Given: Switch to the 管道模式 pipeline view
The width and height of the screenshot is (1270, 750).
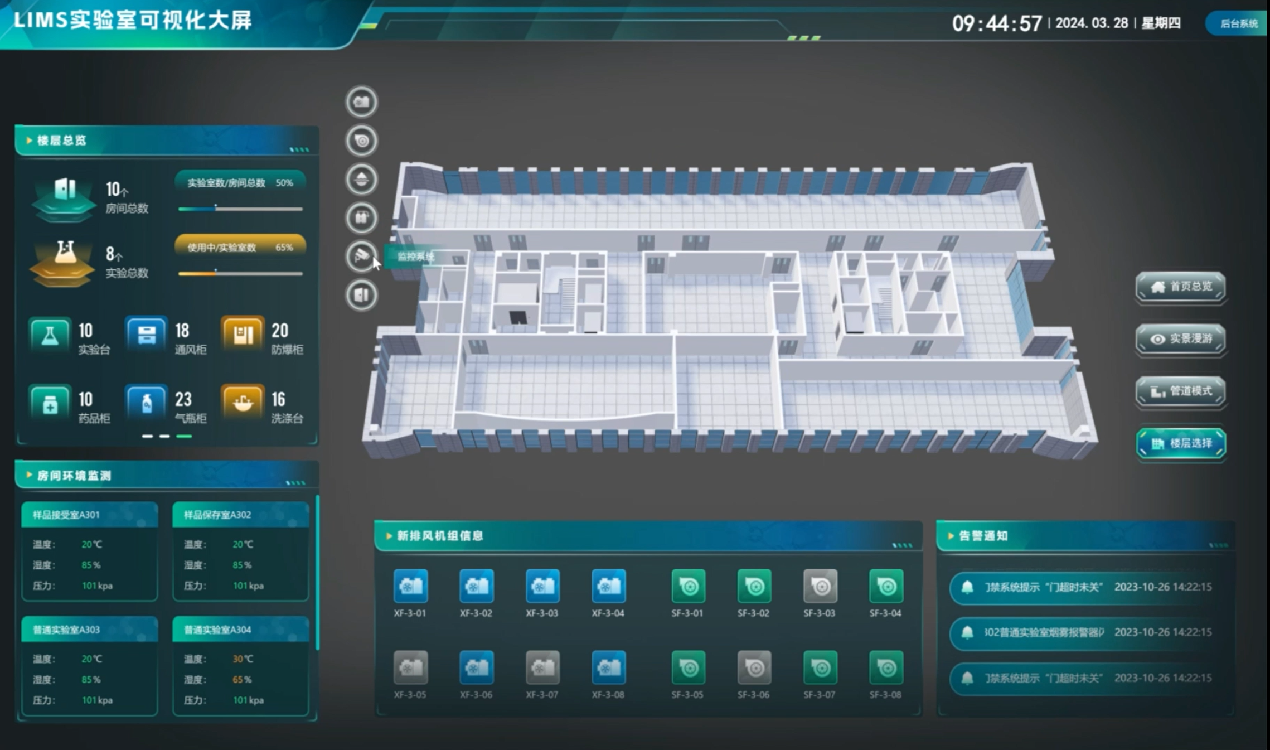Looking at the screenshot, I should 1180,391.
